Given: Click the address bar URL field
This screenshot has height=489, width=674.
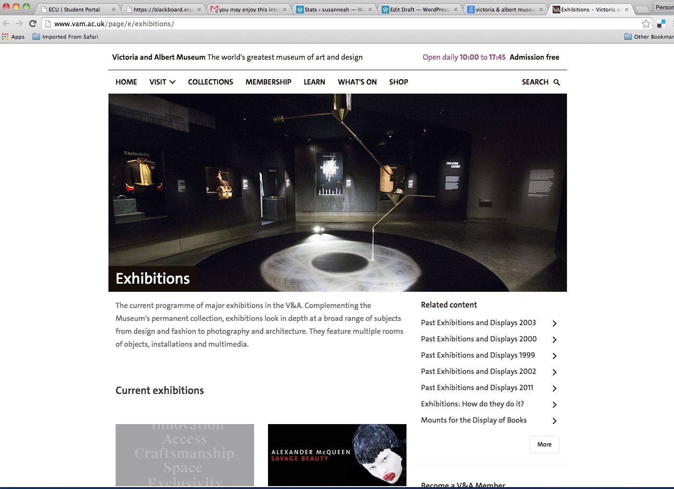Looking at the screenshot, I should (334, 23).
